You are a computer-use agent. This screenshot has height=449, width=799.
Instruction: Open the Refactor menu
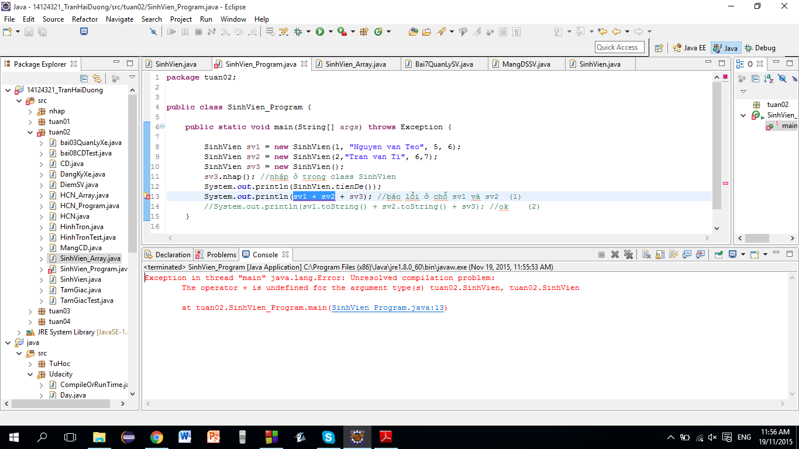point(85,19)
